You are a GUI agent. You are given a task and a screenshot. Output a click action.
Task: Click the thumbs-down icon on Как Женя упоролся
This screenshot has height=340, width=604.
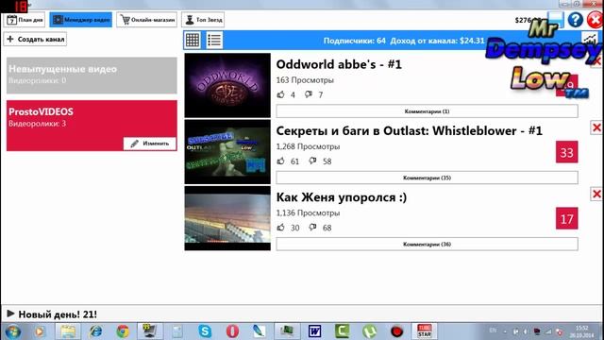click(312, 228)
